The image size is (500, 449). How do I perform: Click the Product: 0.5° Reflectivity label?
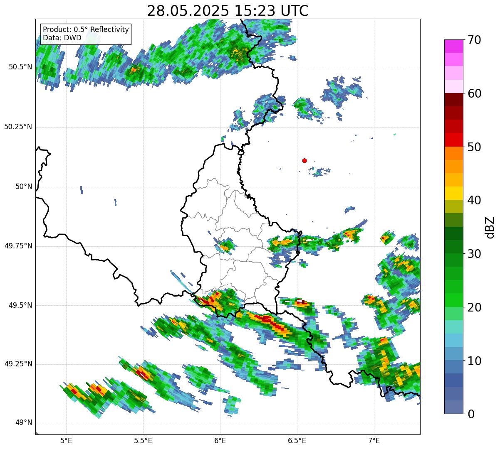click(86, 29)
